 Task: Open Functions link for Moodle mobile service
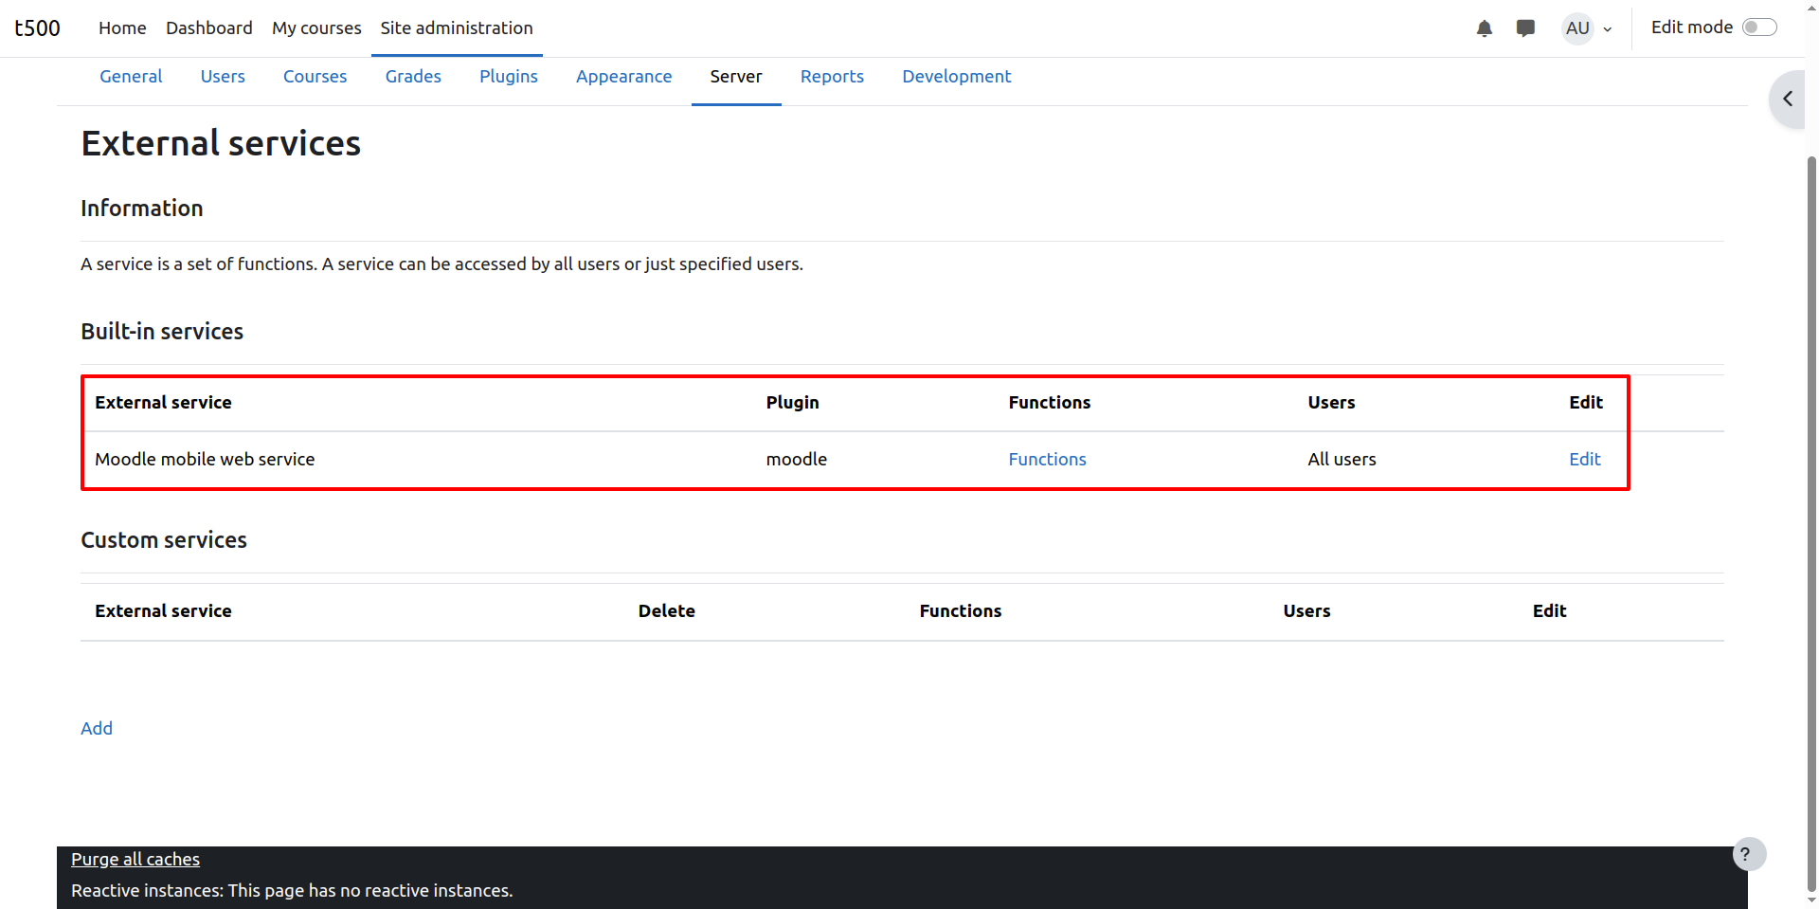tap(1047, 460)
